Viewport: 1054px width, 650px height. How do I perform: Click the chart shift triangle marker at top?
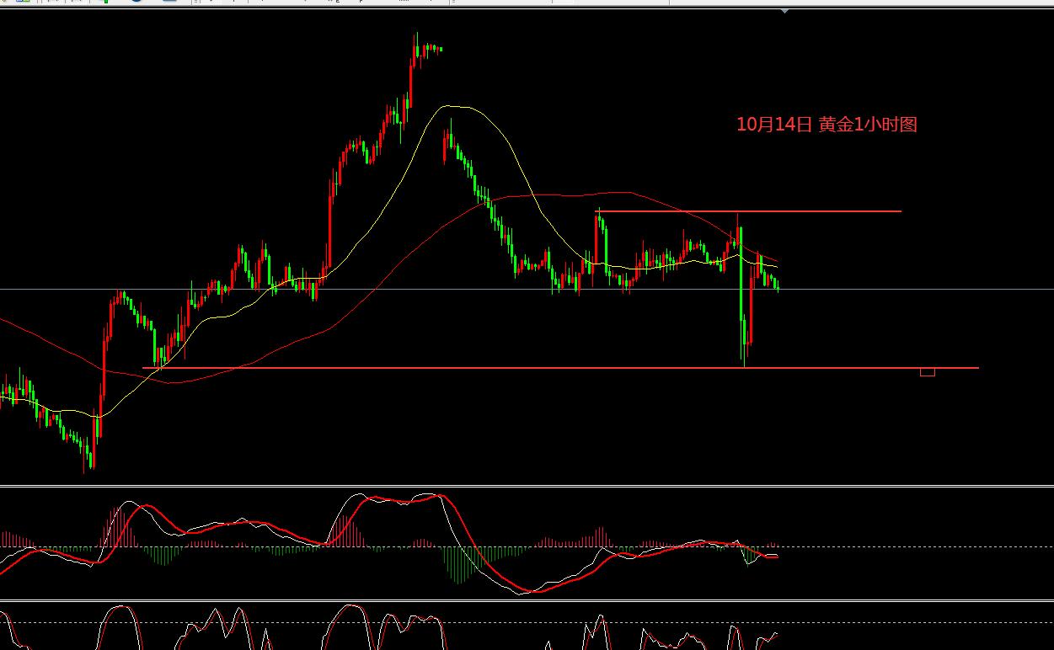[x=784, y=12]
